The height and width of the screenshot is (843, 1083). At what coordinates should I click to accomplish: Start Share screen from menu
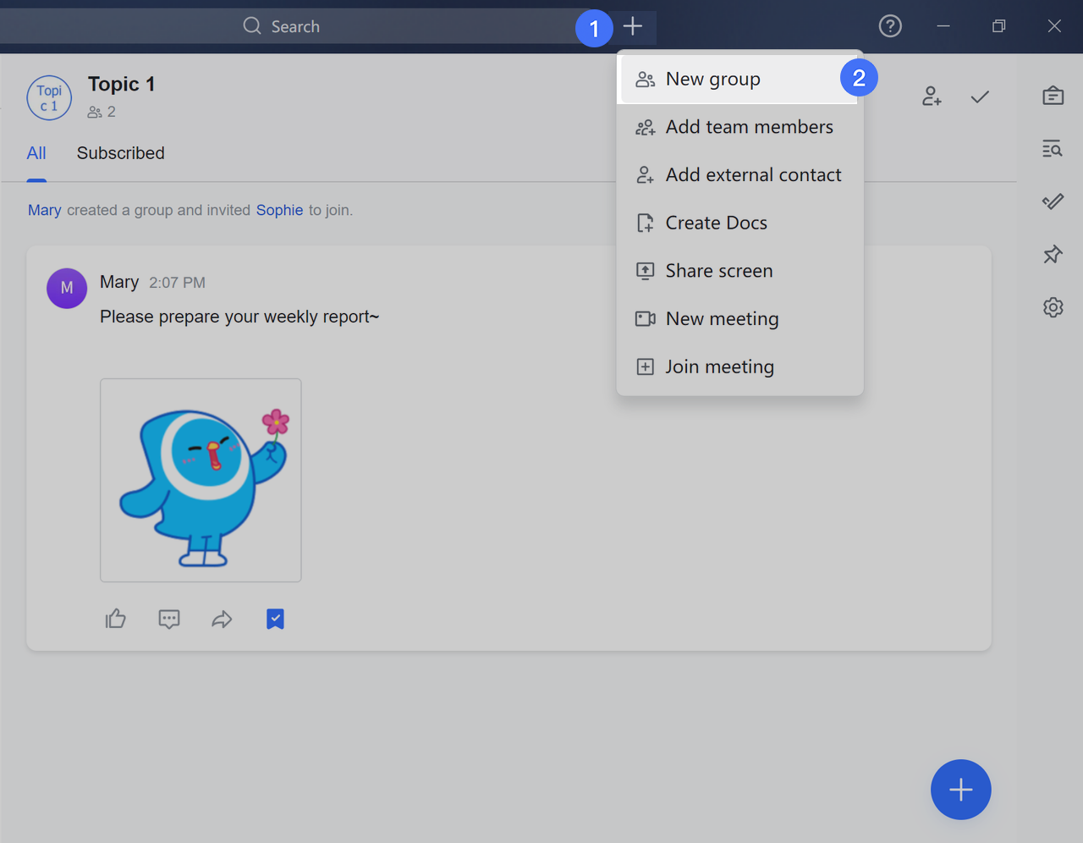click(x=718, y=271)
